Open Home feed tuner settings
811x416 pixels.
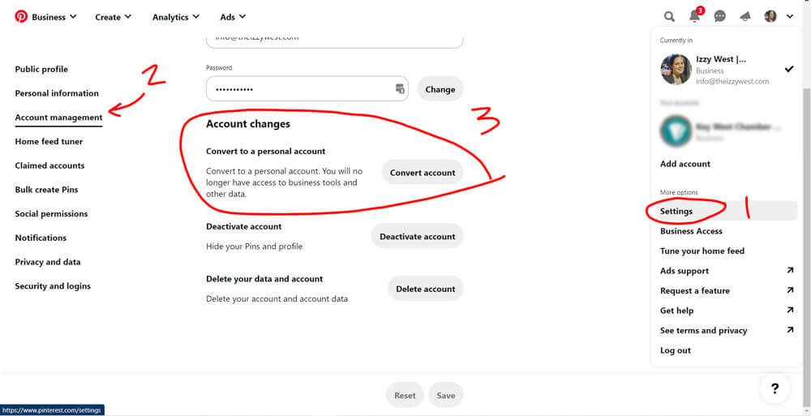point(49,141)
